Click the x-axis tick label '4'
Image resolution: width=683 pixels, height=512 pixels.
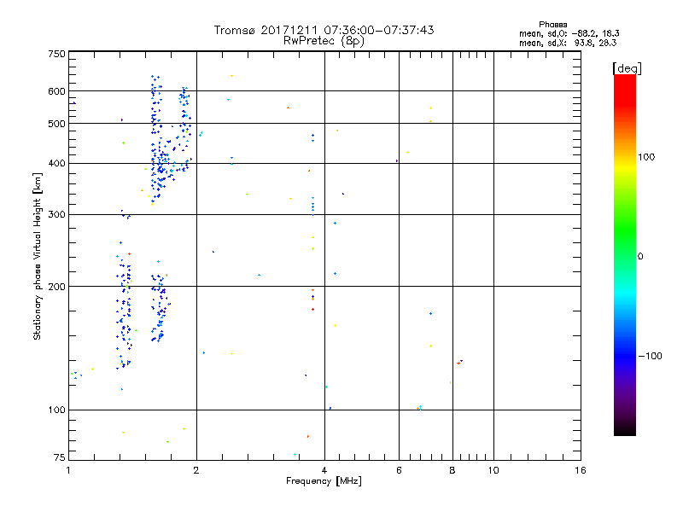coord(324,470)
